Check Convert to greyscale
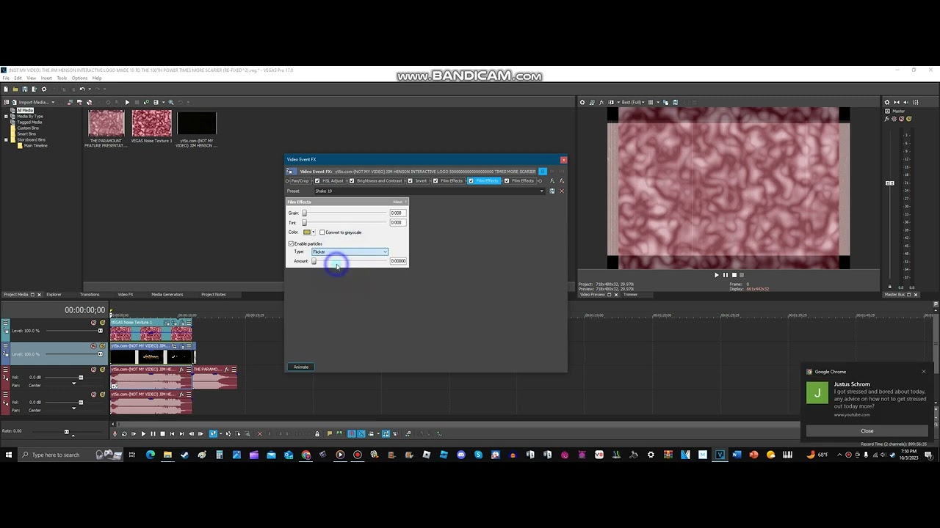 point(322,232)
